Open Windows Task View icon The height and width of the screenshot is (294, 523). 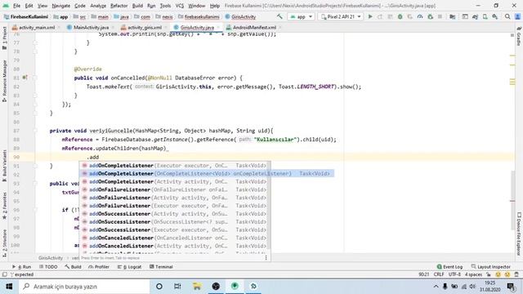[177, 287]
